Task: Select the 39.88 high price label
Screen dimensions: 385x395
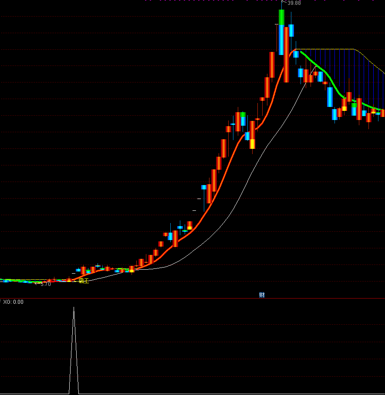Action: click(x=294, y=3)
